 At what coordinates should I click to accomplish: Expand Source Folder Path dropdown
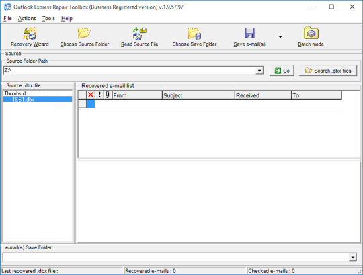pyautogui.click(x=259, y=71)
